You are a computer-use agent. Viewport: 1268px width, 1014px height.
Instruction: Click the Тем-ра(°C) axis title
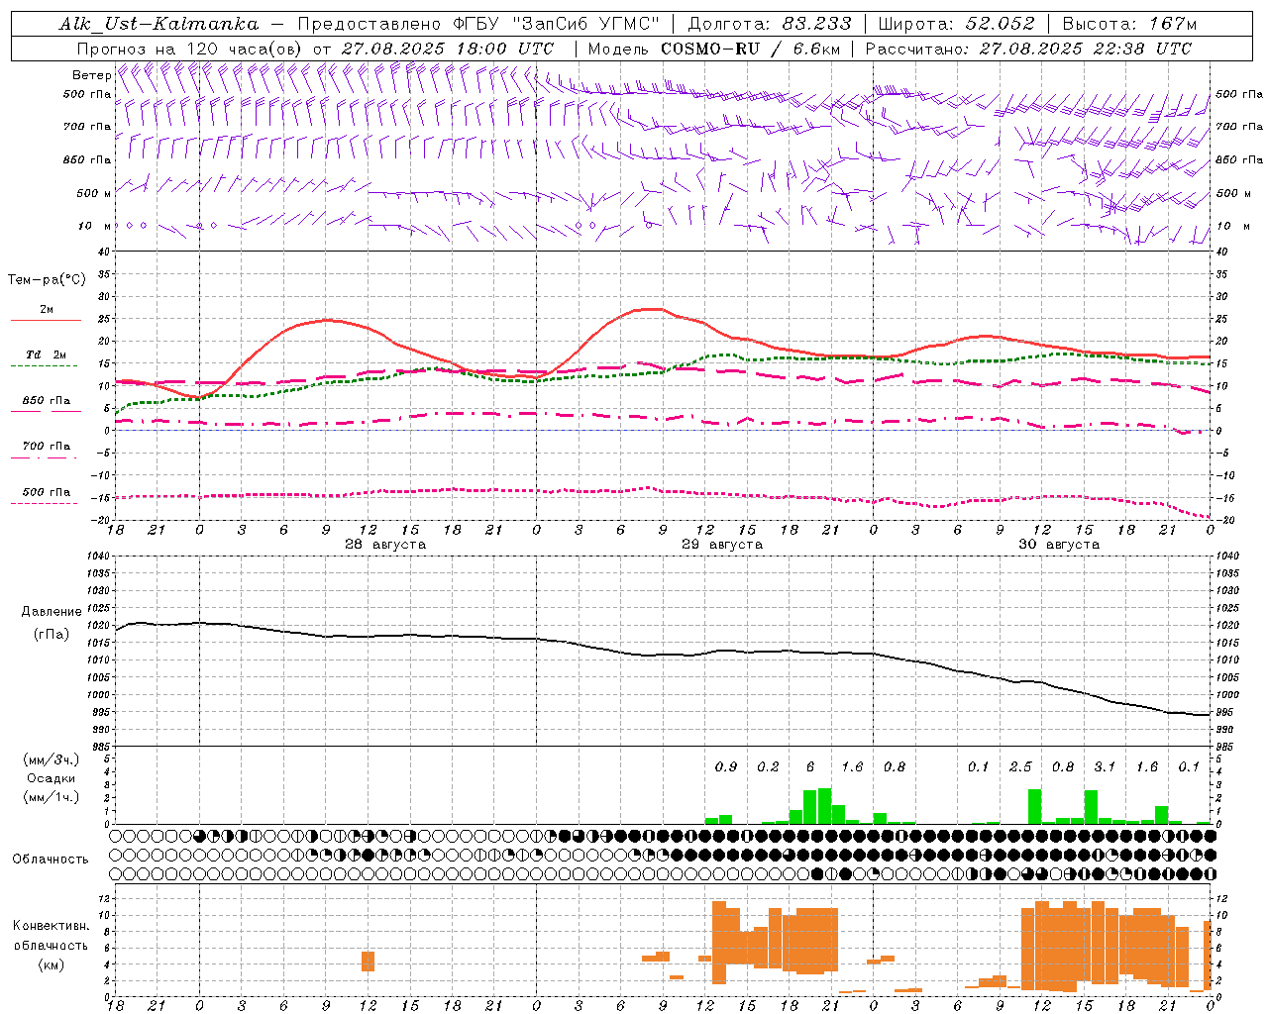47,280
